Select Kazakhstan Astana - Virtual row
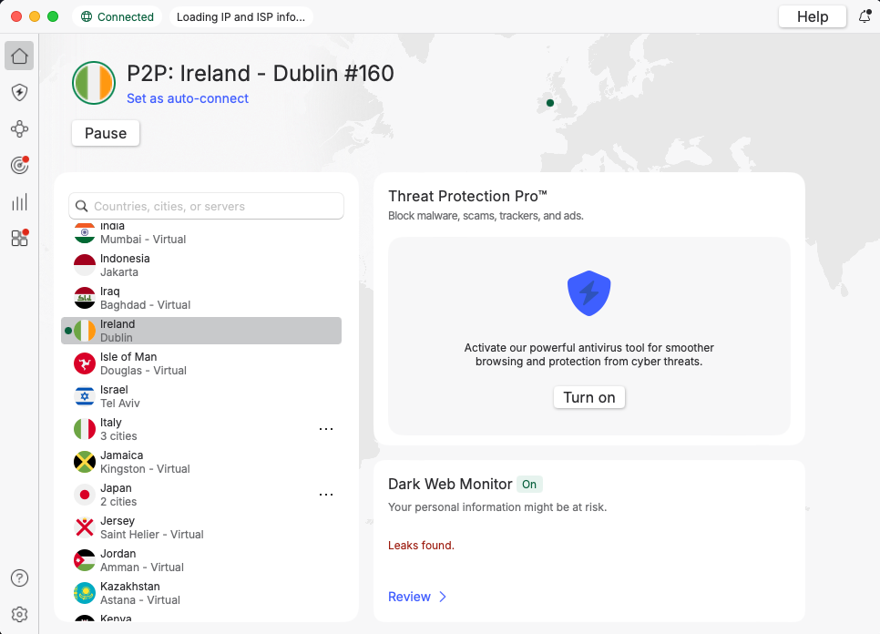This screenshot has width=880, height=634. click(x=201, y=593)
